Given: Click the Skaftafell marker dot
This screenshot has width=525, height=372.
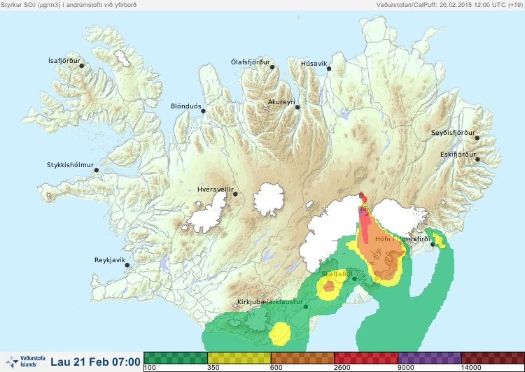Looking at the screenshot, I should pyautogui.click(x=354, y=279).
